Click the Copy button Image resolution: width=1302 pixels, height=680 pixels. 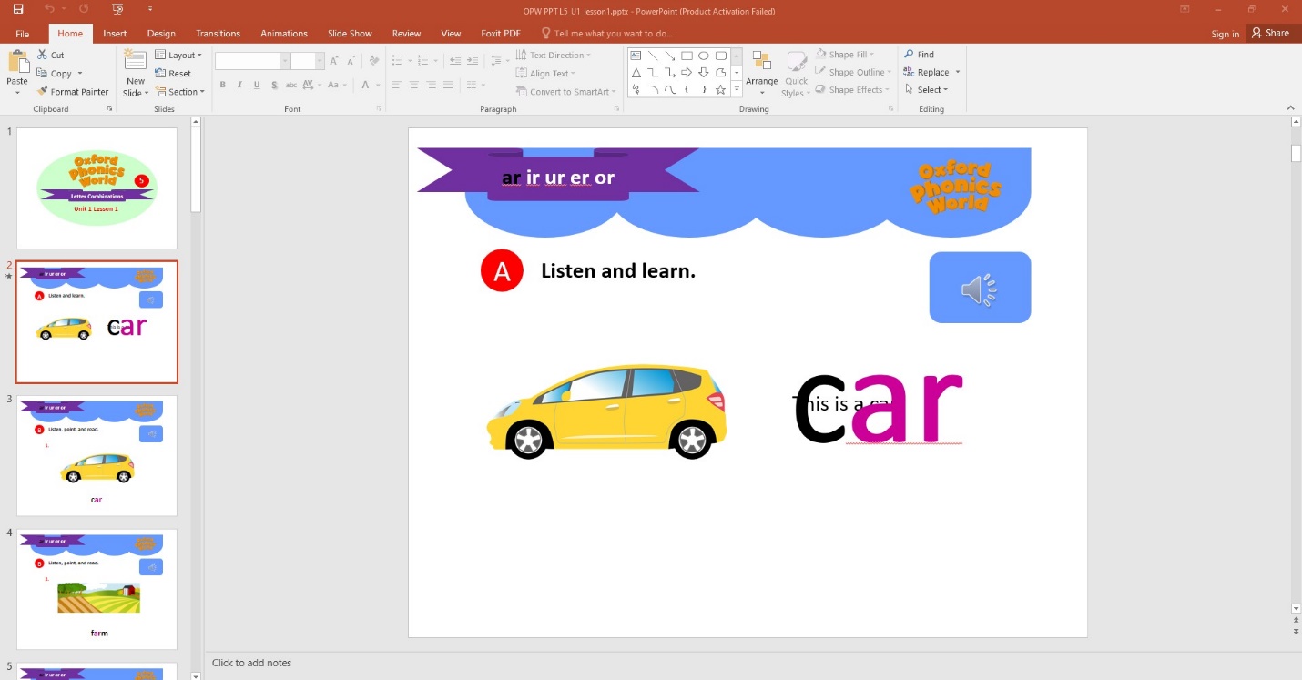click(x=55, y=73)
